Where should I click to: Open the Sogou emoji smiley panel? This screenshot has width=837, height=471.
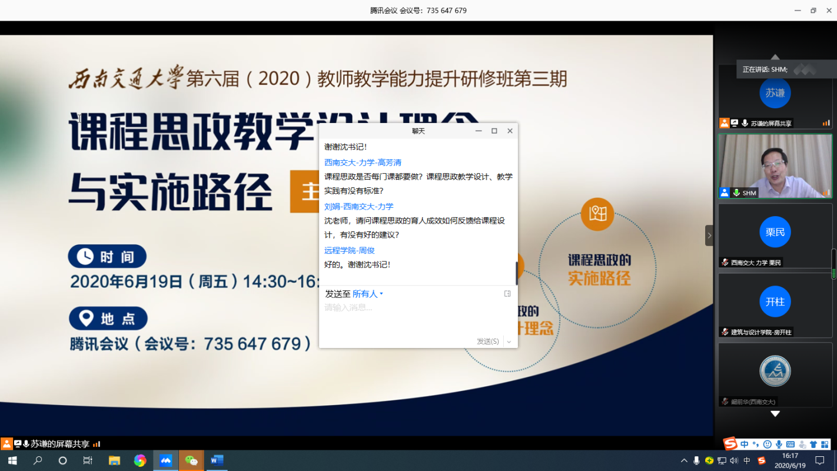(767, 445)
